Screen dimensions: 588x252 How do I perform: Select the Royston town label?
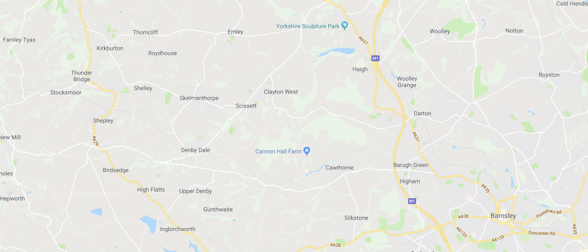(x=549, y=75)
